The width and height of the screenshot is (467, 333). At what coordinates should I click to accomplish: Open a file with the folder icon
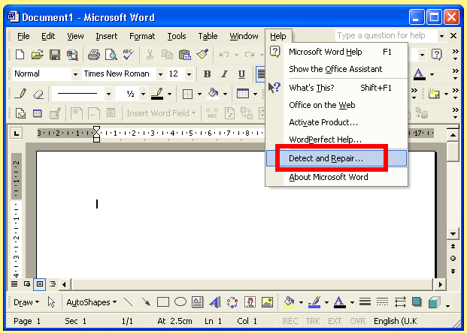(x=38, y=55)
